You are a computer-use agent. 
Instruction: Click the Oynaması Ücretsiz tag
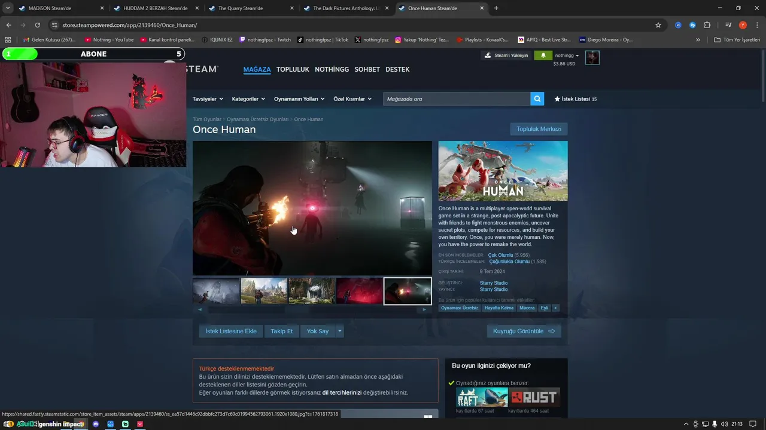tap(460, 308)
